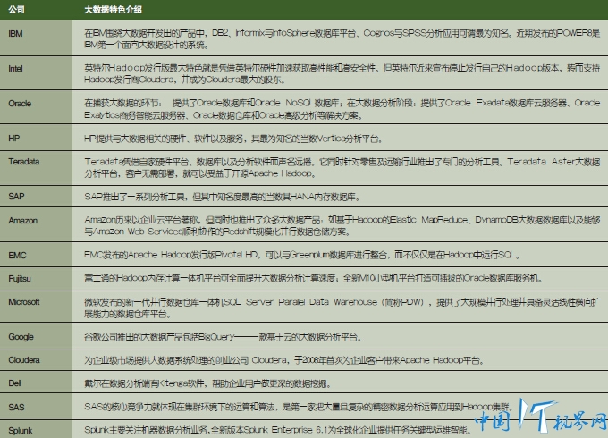The width and height of the screenshot is (608, 438).
Task: Click Splunk description mentioning Splunk Enterprise 6.1
Action: tap(278, 430)
